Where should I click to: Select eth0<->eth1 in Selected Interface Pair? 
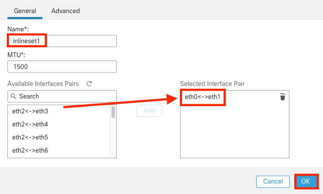[x=203, y=97]
